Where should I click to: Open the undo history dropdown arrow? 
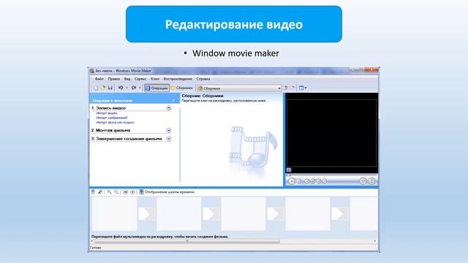click(127, 88)
